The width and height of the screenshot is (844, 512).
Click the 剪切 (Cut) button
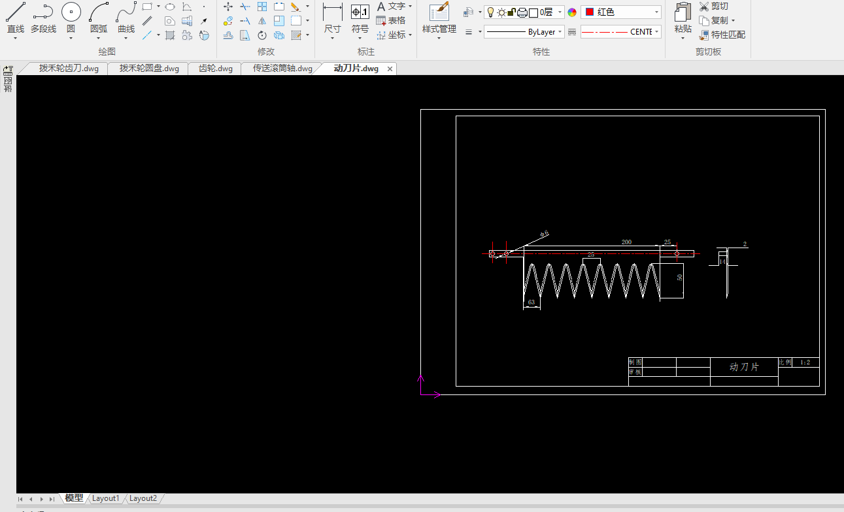pos(713,7)
